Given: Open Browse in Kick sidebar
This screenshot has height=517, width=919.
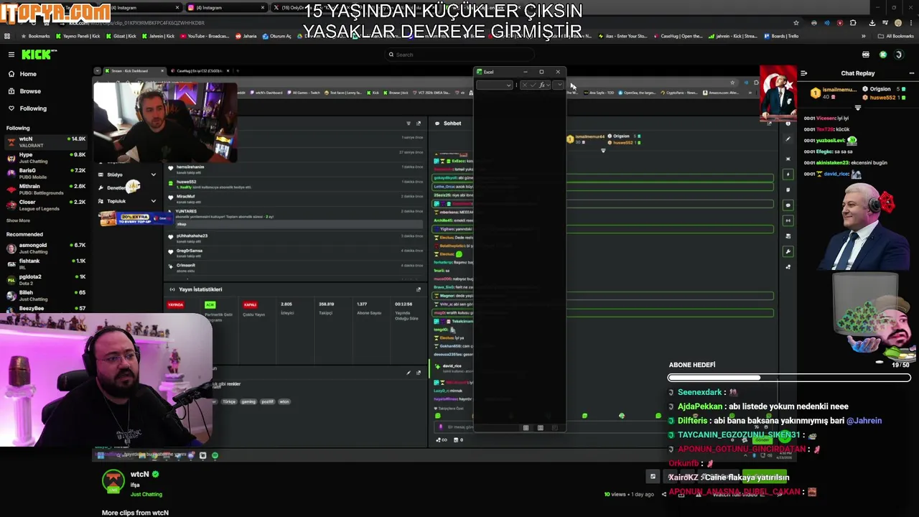Looking at the screenshot, I should 30,91.
